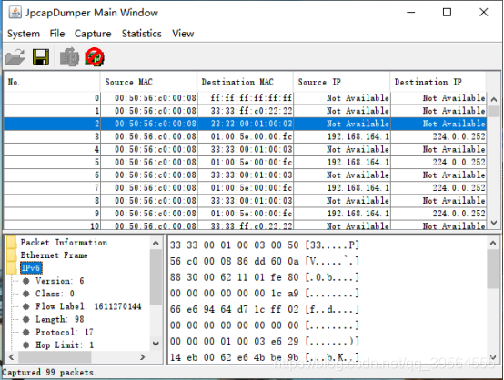Minimize the JpcapDumper window
The width and height of the screenshot is (504, 380).
[x=411, y=12]
